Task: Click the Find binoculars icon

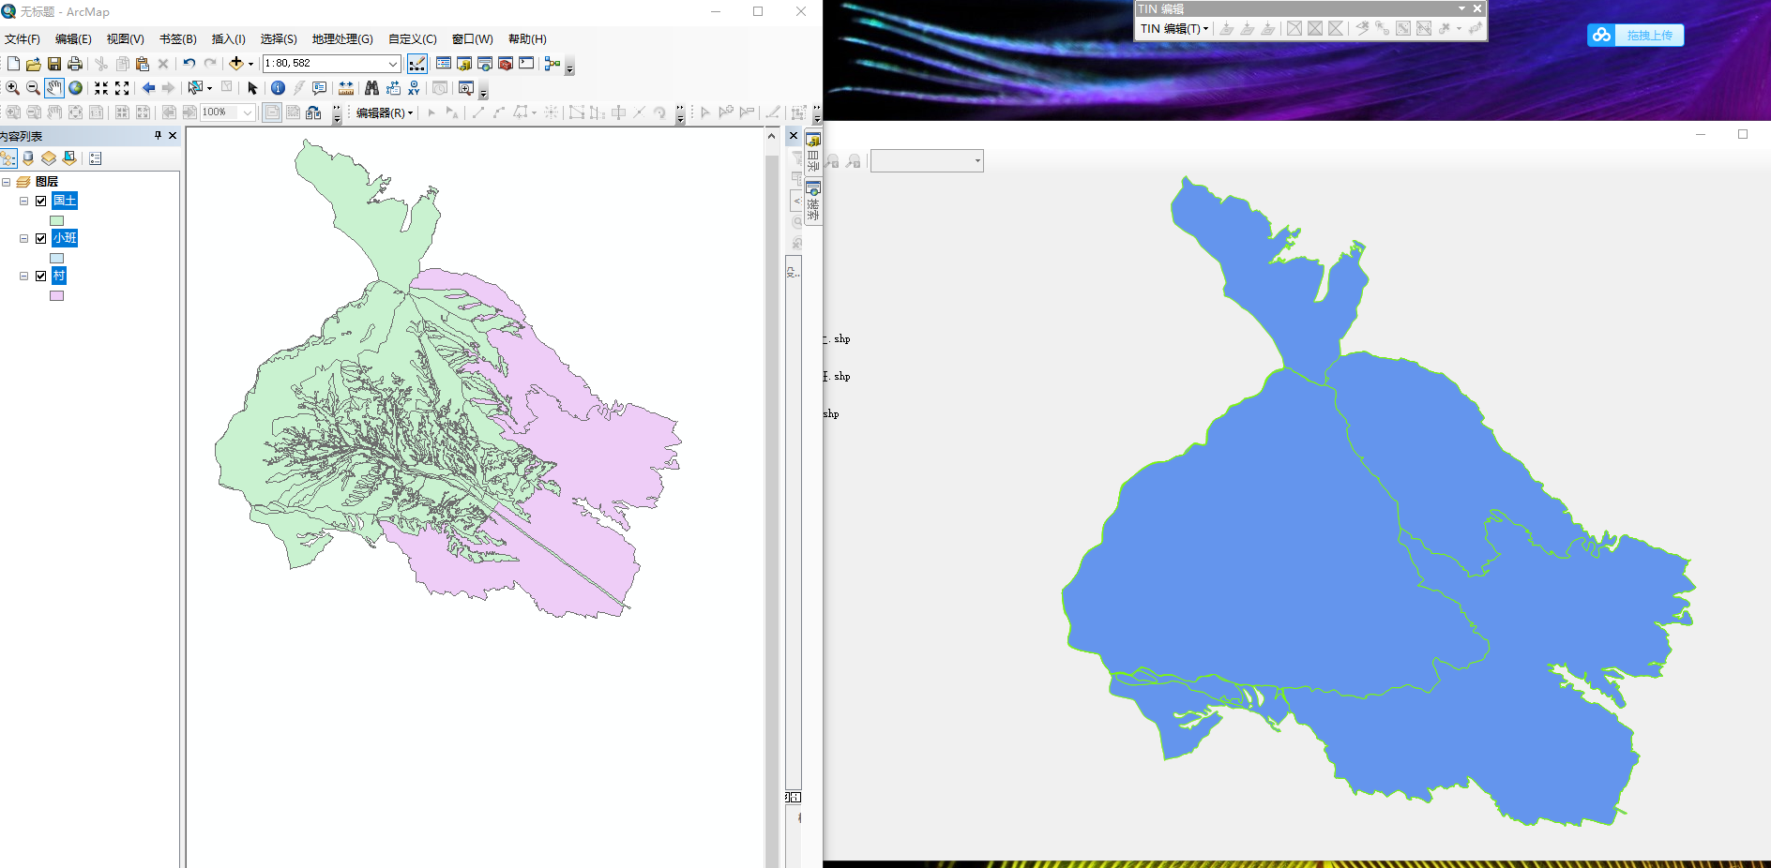Action: [371, 88]
